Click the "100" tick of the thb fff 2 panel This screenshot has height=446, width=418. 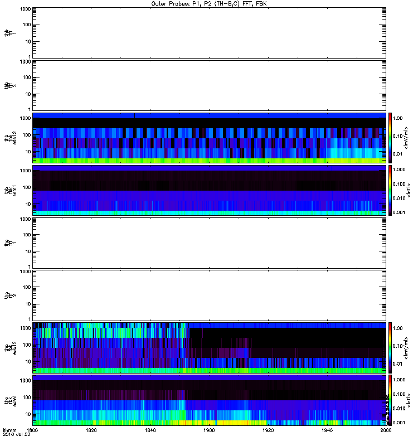(27, 77)
